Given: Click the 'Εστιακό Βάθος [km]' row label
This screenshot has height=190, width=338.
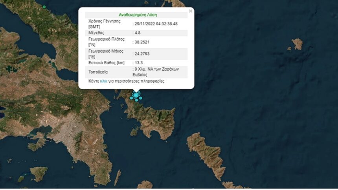Looking at the screenshot, I should (x=107, y=62).
